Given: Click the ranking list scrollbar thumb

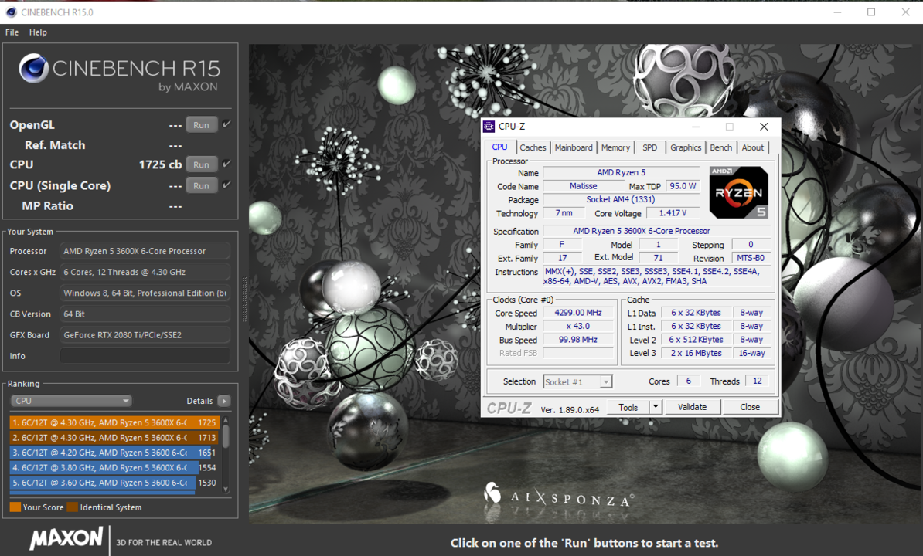Looking at the screenshot, I should coord(226,436).
